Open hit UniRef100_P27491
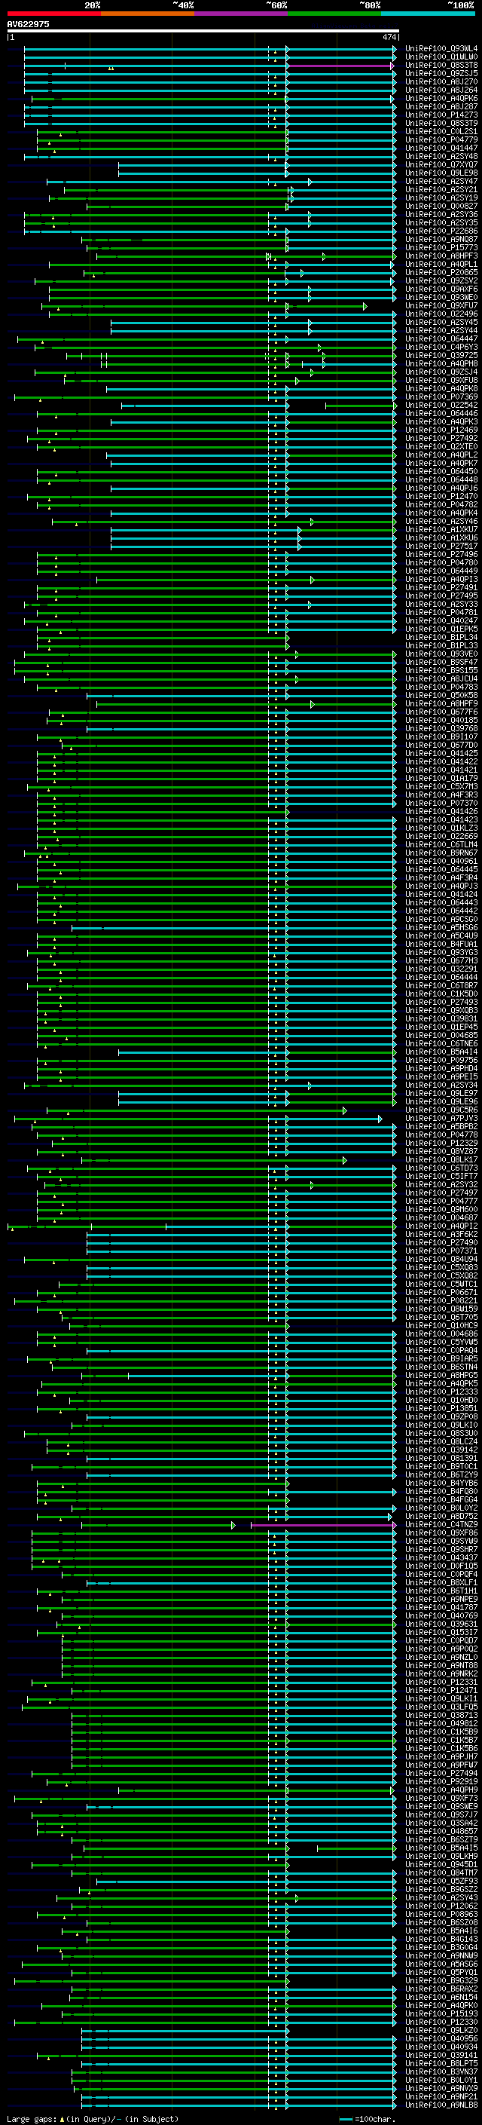The height and width of the screenshot is (2125, 482). [441, 587]
